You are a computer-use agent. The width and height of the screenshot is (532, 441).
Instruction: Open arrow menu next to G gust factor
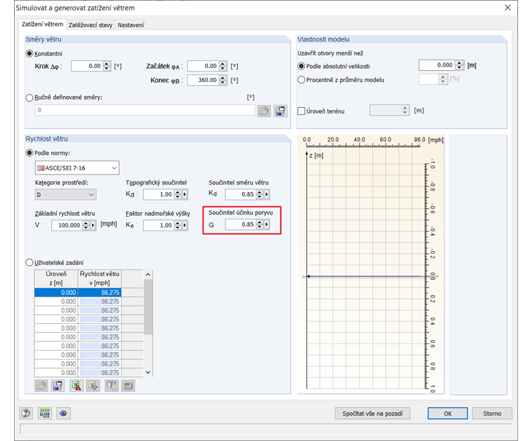point(267,224)
